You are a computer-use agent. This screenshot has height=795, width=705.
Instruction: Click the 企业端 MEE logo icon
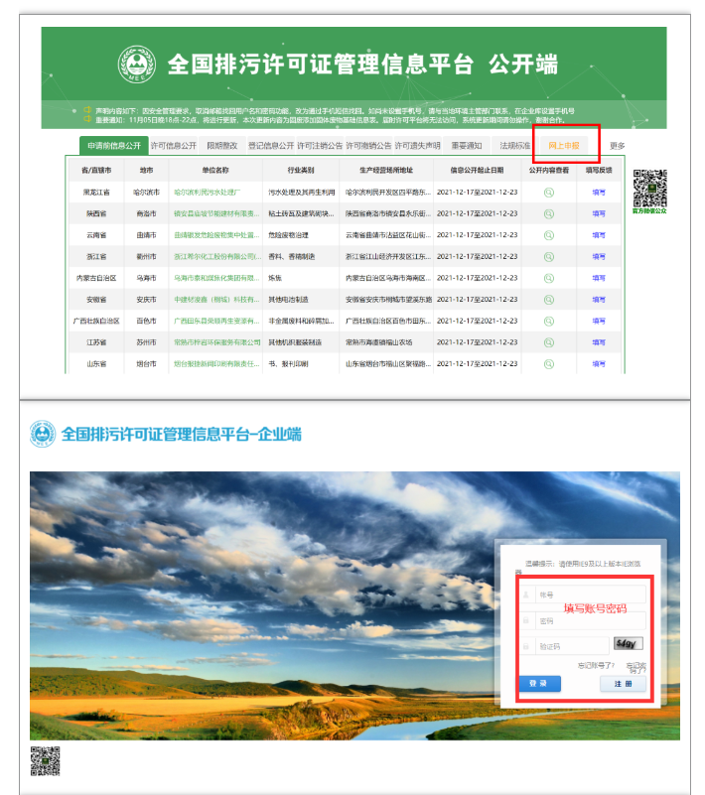(43, 434)
